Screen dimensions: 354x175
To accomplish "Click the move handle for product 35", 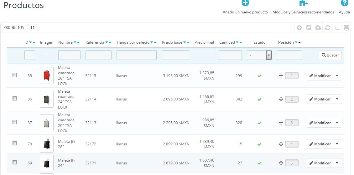I will point(281,75).
